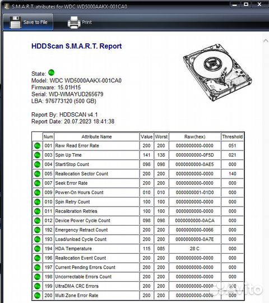Click raw value 0000000000-0F5D for Spin Up Time
269x303 pixels.
point(194,155)
